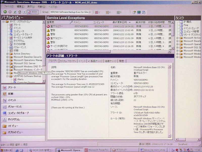Viewport: 202px width, 152px height.
Task: Click the green Back arrow in toolbar
Action: coord(5,12)
